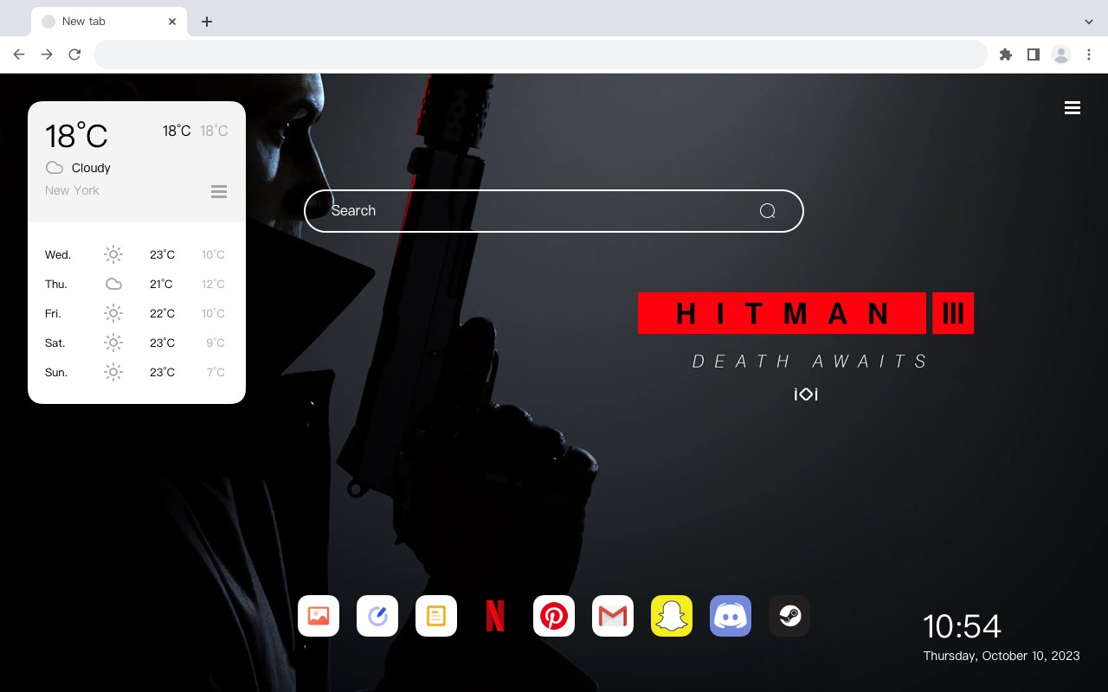This screenshot has height=692, width=1108.
Task: Open the weather widget options menu
Action: coord(219,191)
